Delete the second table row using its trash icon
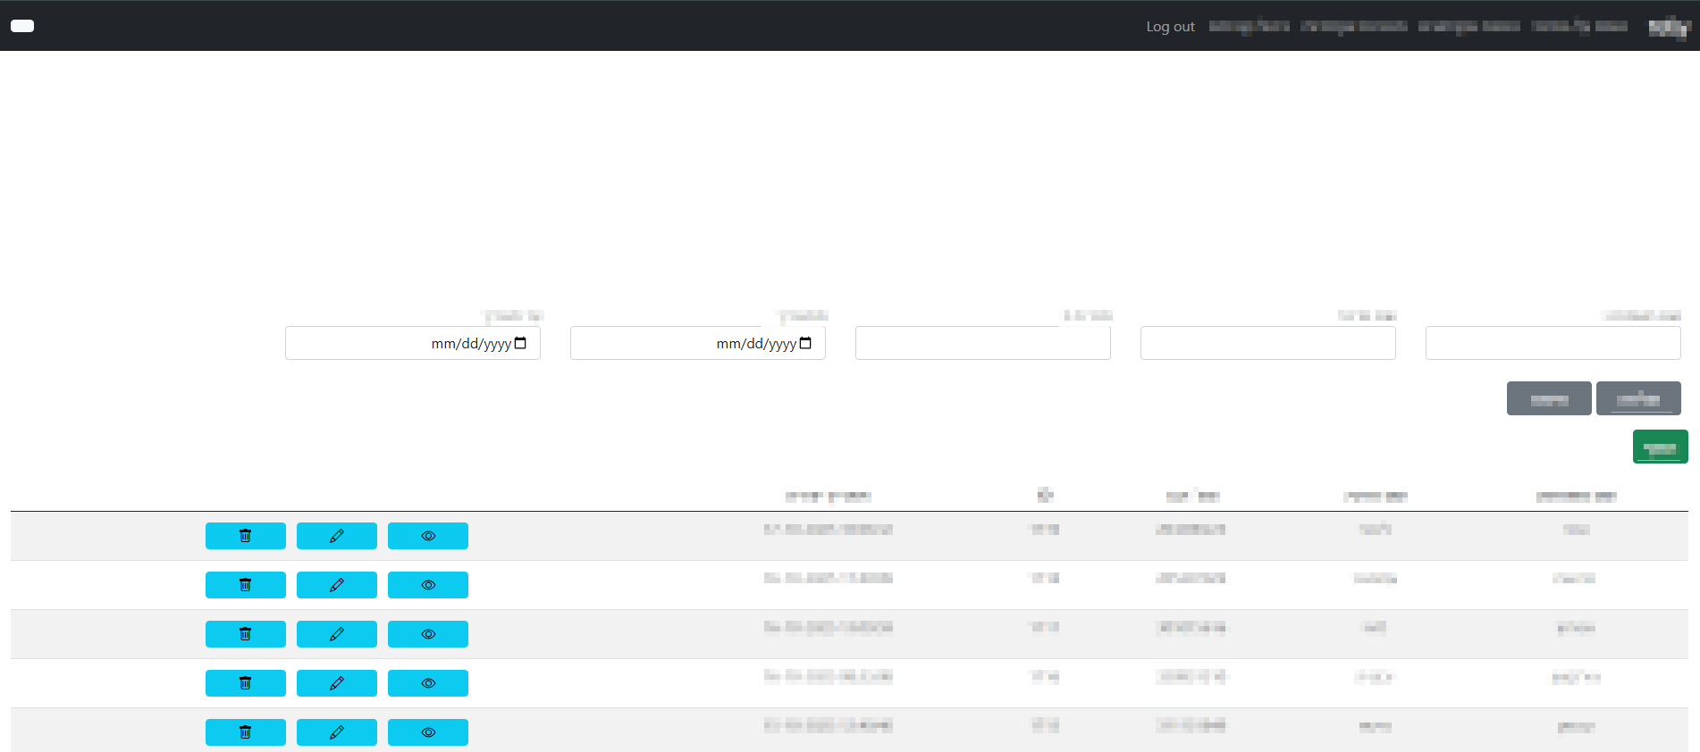1700x752 pixels. (x=245, y=585)
